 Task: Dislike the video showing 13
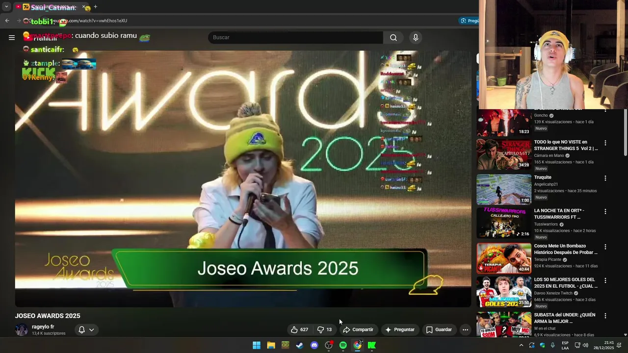(x=325, y=329)
